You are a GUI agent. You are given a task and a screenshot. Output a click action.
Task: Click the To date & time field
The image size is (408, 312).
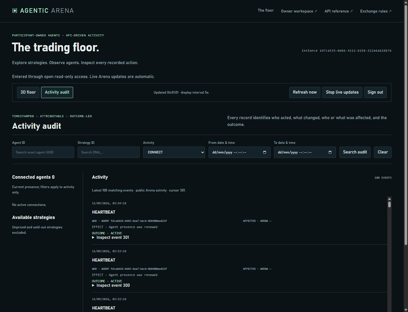305,152
